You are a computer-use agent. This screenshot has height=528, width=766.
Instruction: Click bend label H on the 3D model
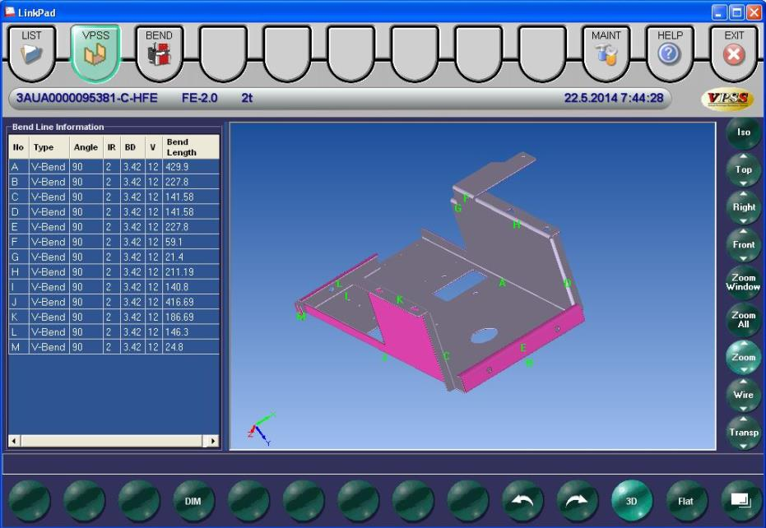click(x=517, y=225)
